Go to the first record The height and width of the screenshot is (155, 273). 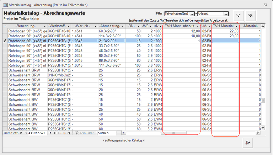point(21,133)
